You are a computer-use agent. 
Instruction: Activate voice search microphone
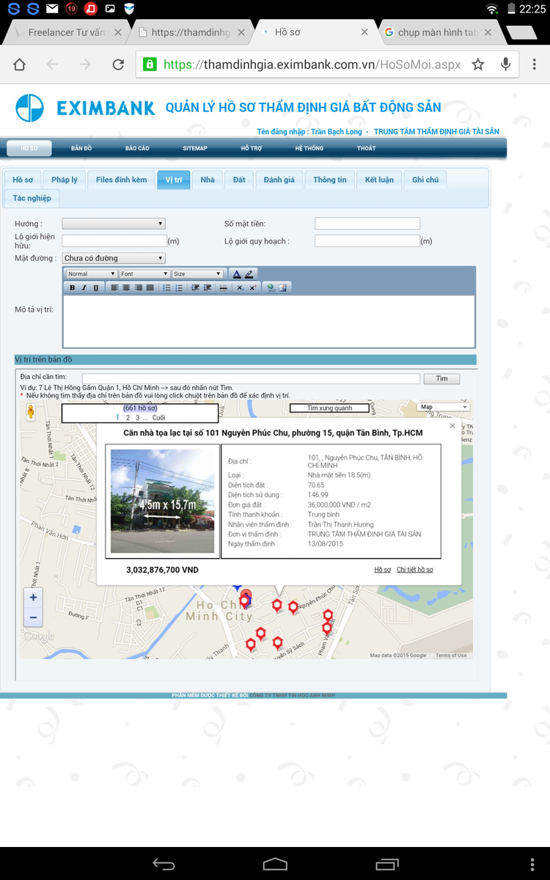505,65
